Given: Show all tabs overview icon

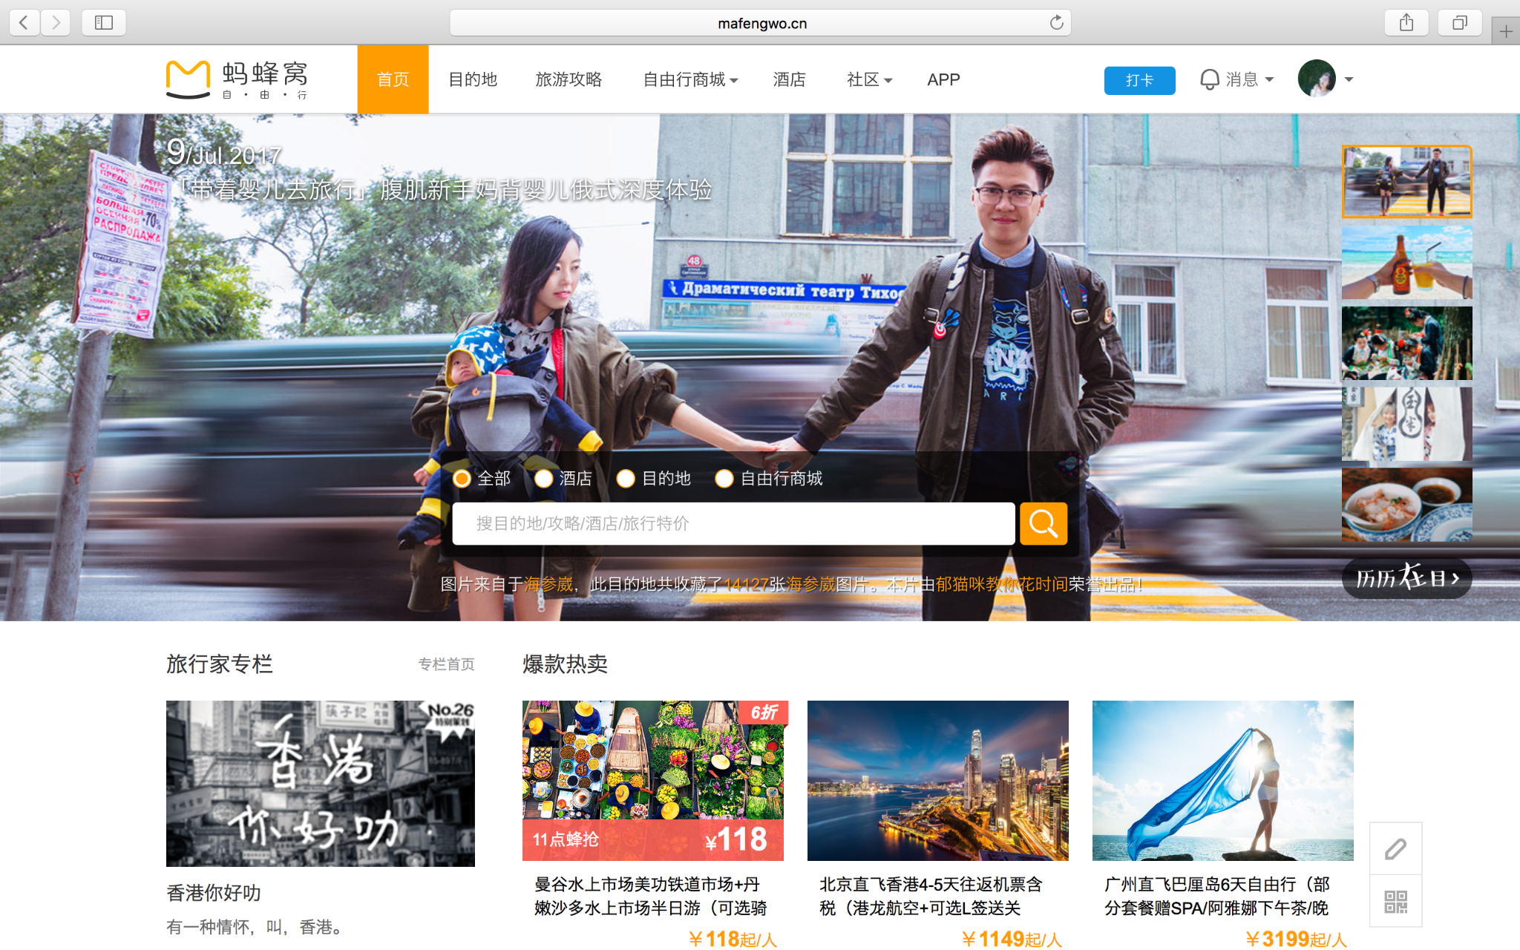Looking at the screenshot, I should pyautogui.click(x=1459, y=23).
